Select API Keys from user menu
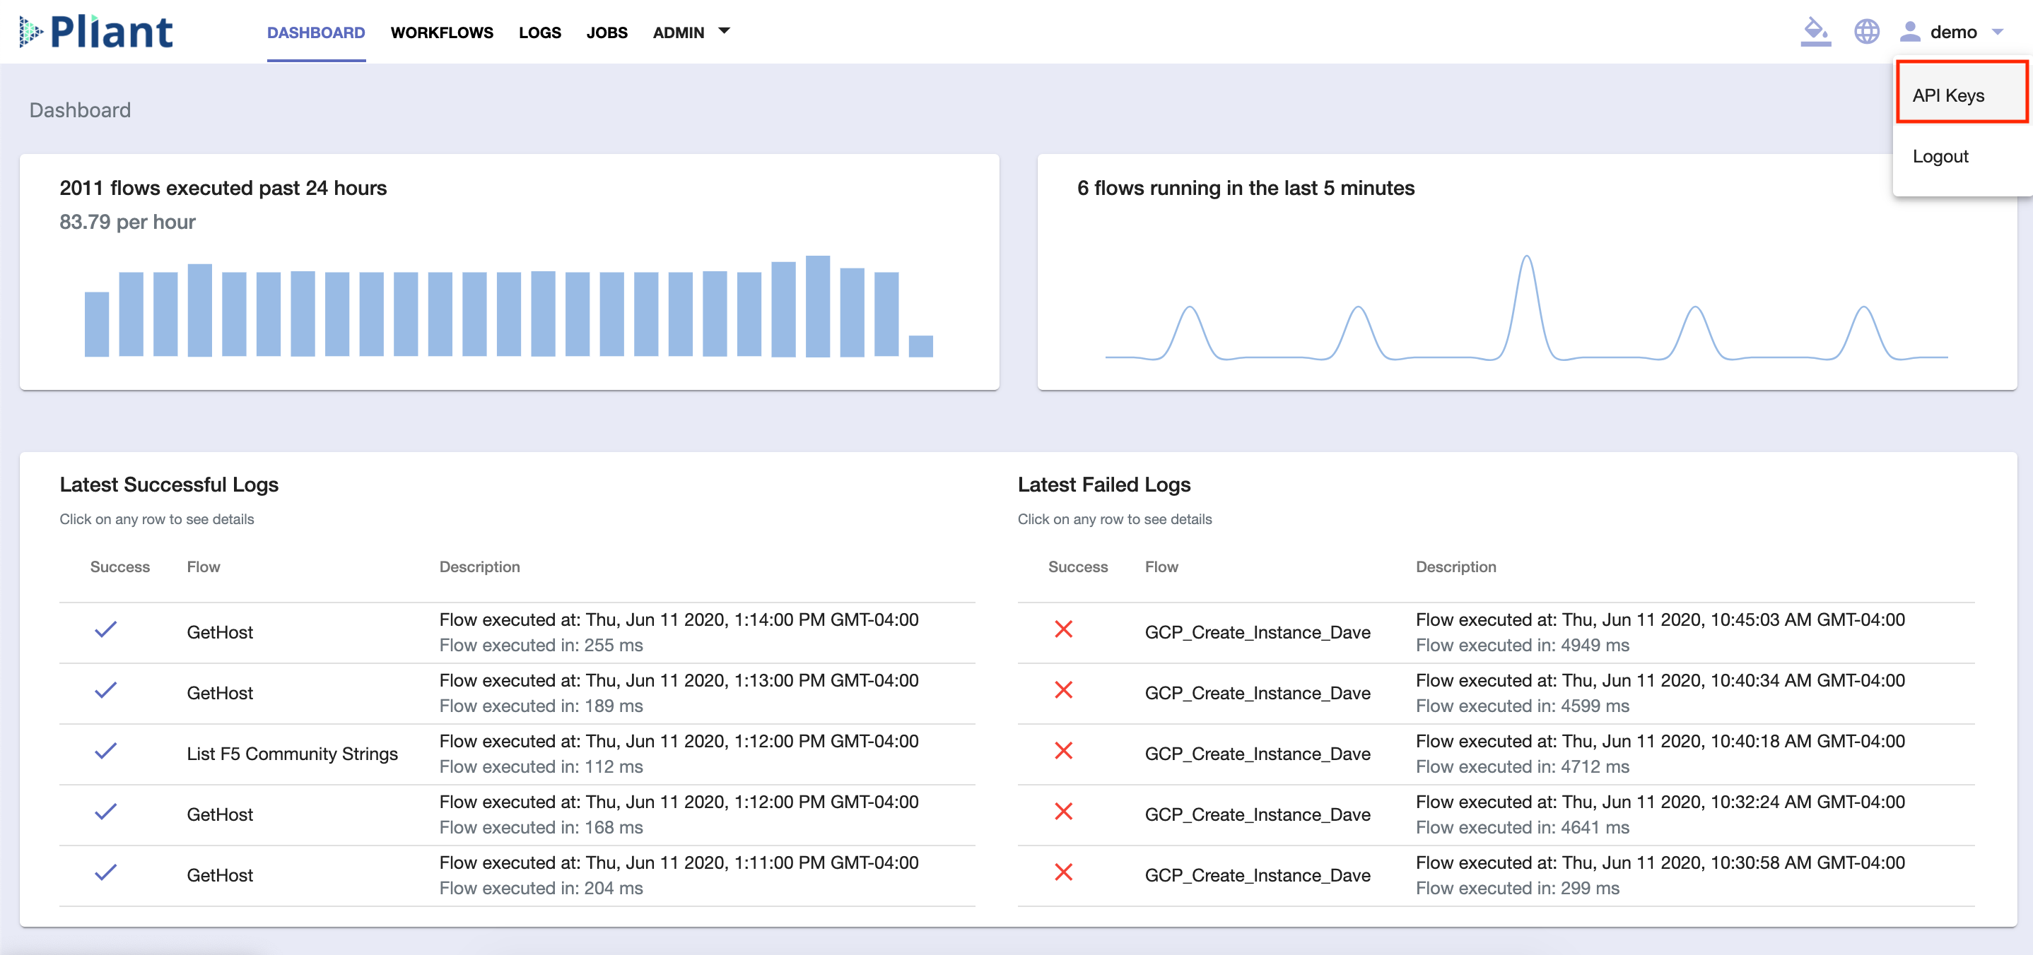Viewport: 2033px width, 955px height. click(x=1947, y=95)
